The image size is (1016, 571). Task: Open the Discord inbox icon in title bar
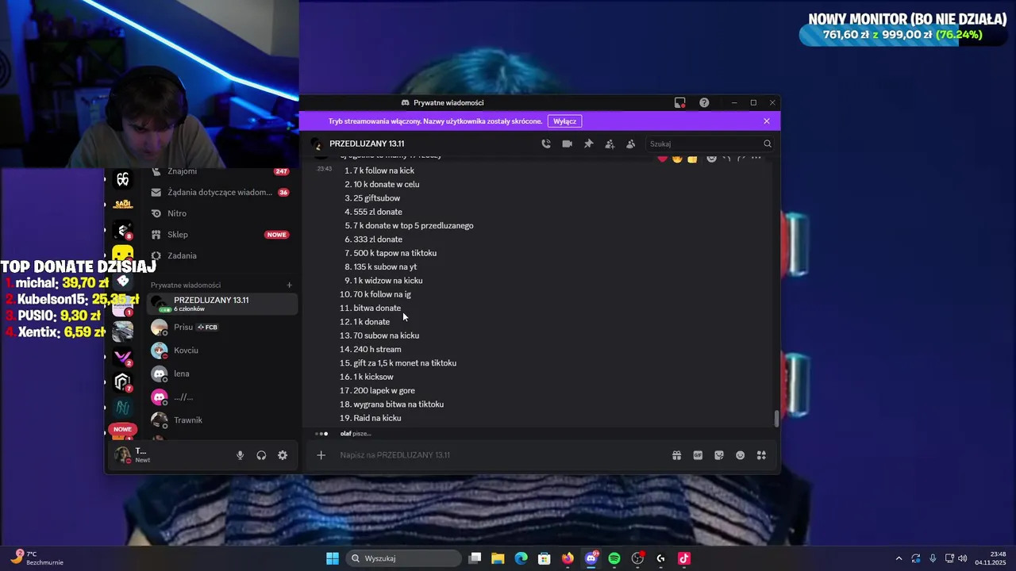click(x=680, y=102)
